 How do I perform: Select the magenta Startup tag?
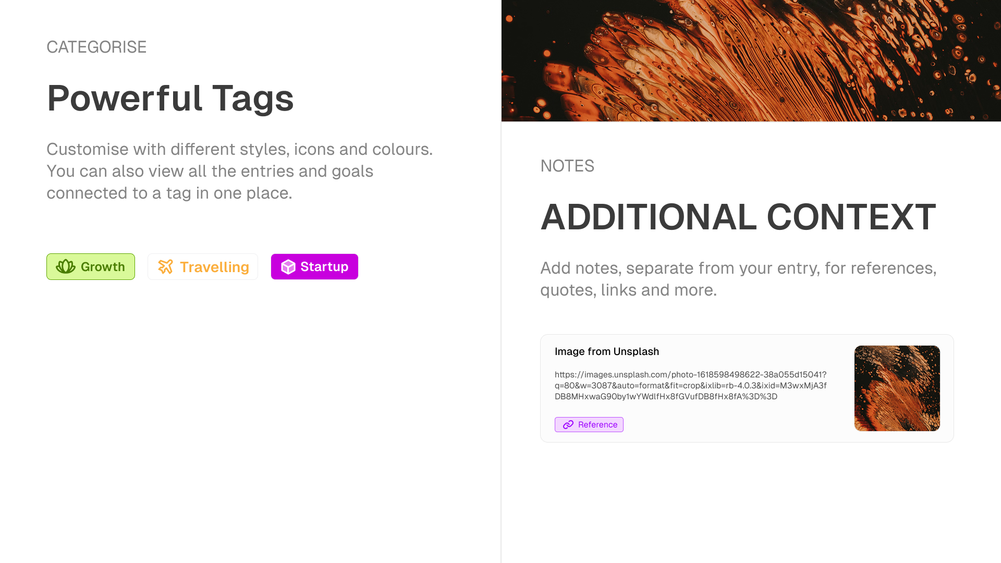(314, 267)
